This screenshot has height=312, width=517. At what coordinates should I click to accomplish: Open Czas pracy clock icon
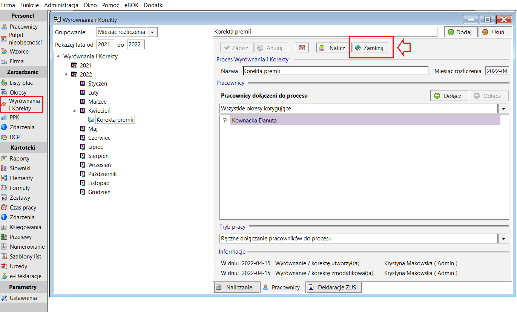pyautogui.click(x=4, y=208)
